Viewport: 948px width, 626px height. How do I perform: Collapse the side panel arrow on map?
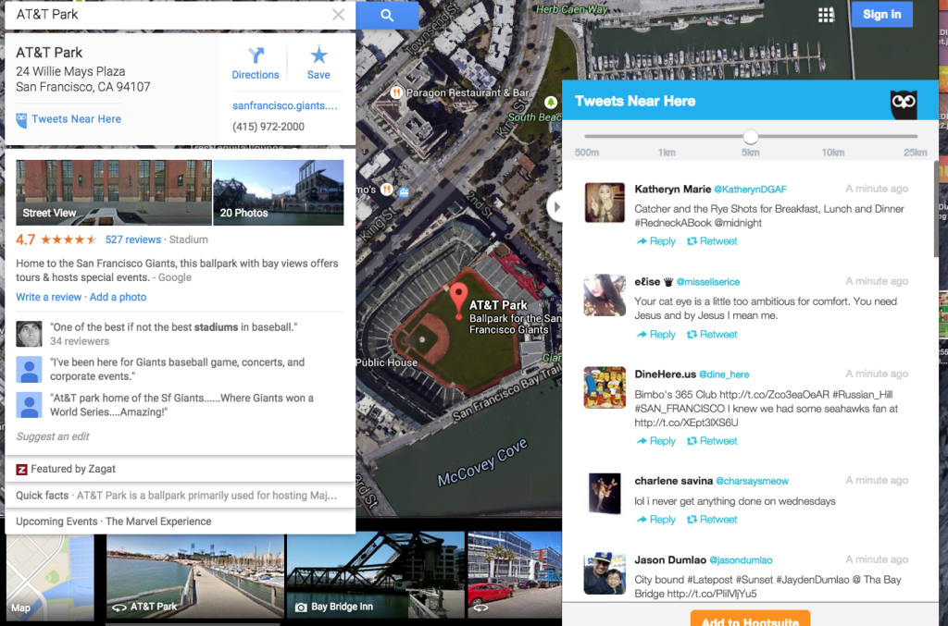point(555,207)
